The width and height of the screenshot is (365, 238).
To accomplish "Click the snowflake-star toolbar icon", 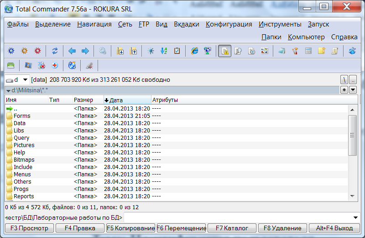I will click(151, 51).
